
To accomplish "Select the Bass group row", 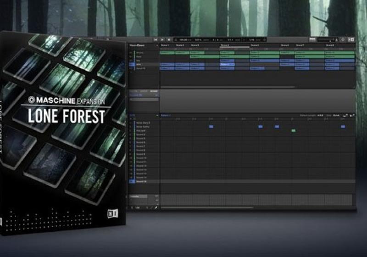I will click(x=144, y=56).
